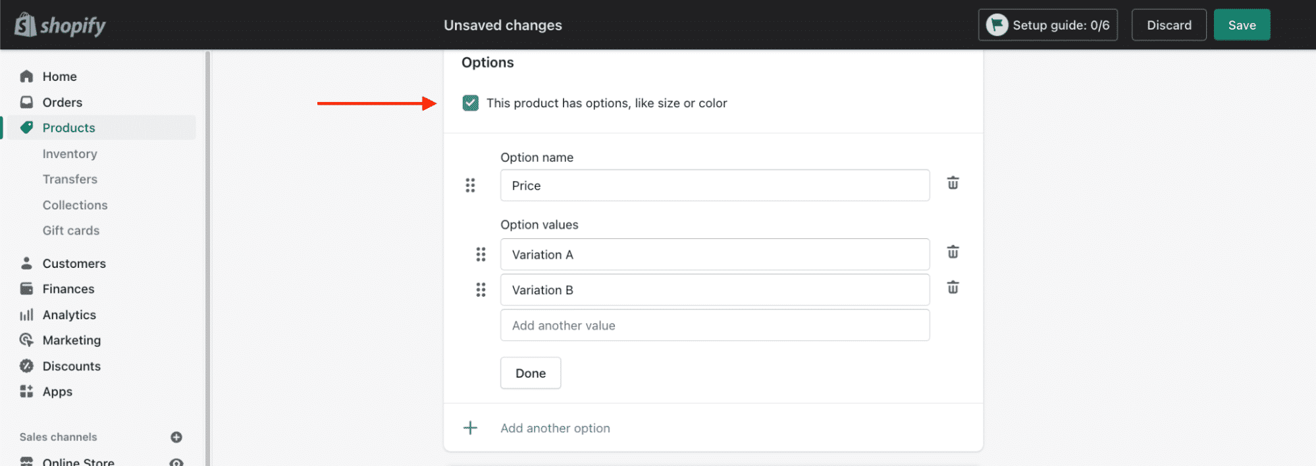The width and height of the screenshot is (1316, 466).
Task: Delete the Price option with trash icon
Action: pos(952,183)
